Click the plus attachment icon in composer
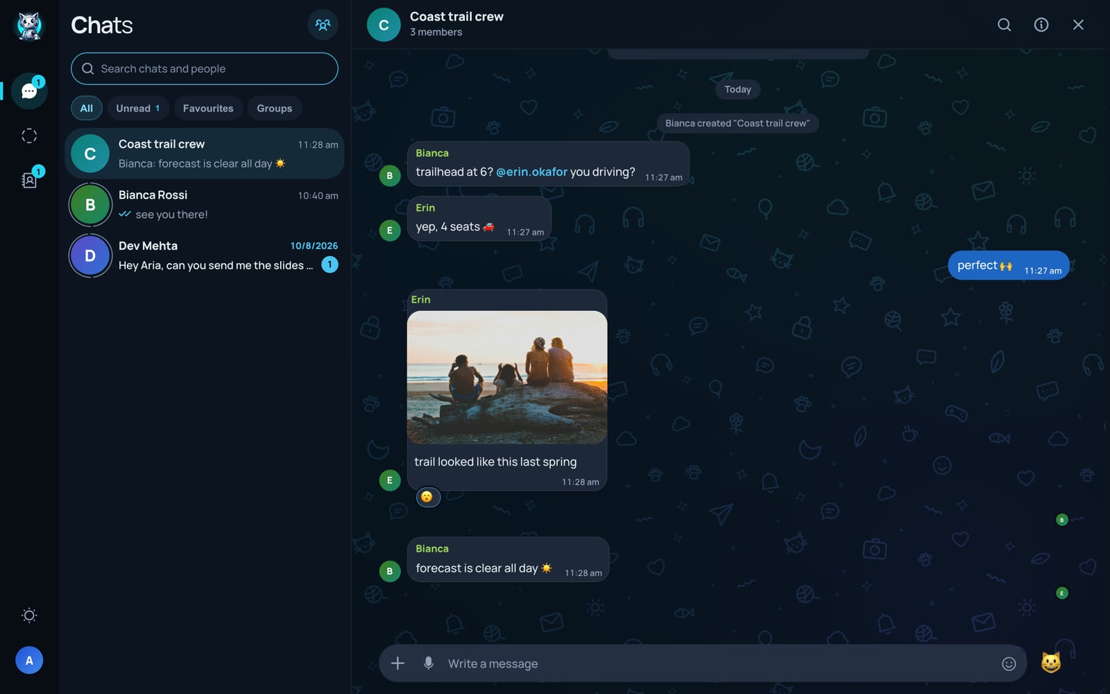The width and height of the screenshot is (1110, 694). [398, 663]
